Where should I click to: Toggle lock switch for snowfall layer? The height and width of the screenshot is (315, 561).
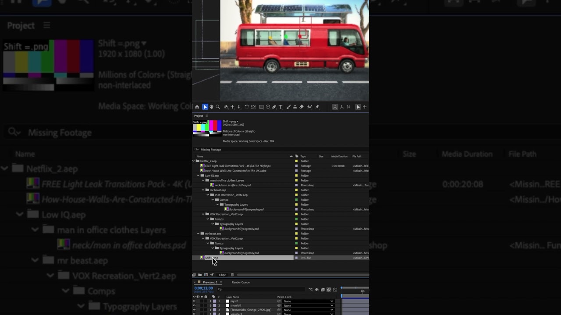pyautogui.click(x=206, y=305)
